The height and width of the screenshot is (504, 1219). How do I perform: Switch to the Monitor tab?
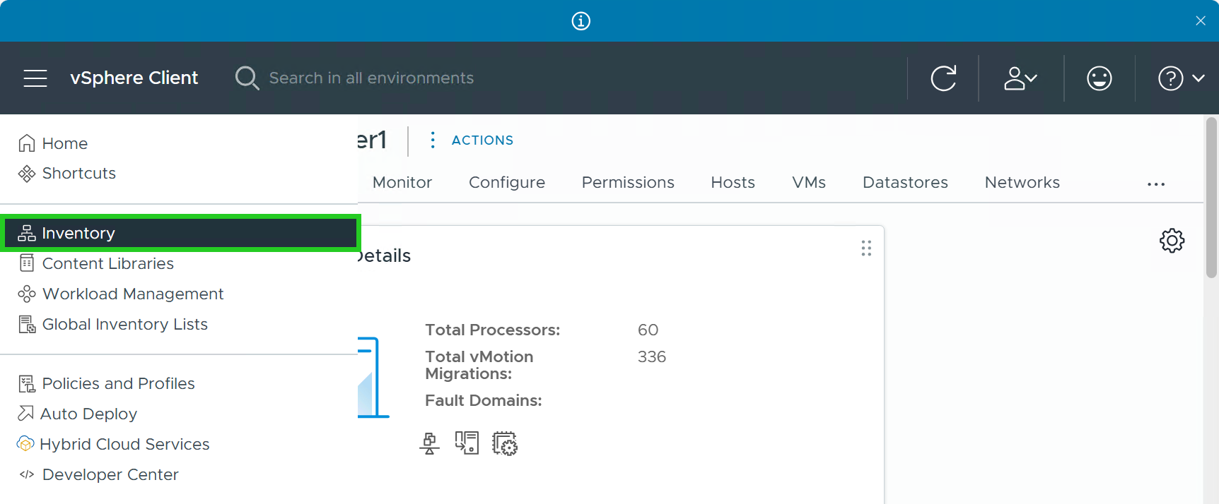[x=402, y=183]
